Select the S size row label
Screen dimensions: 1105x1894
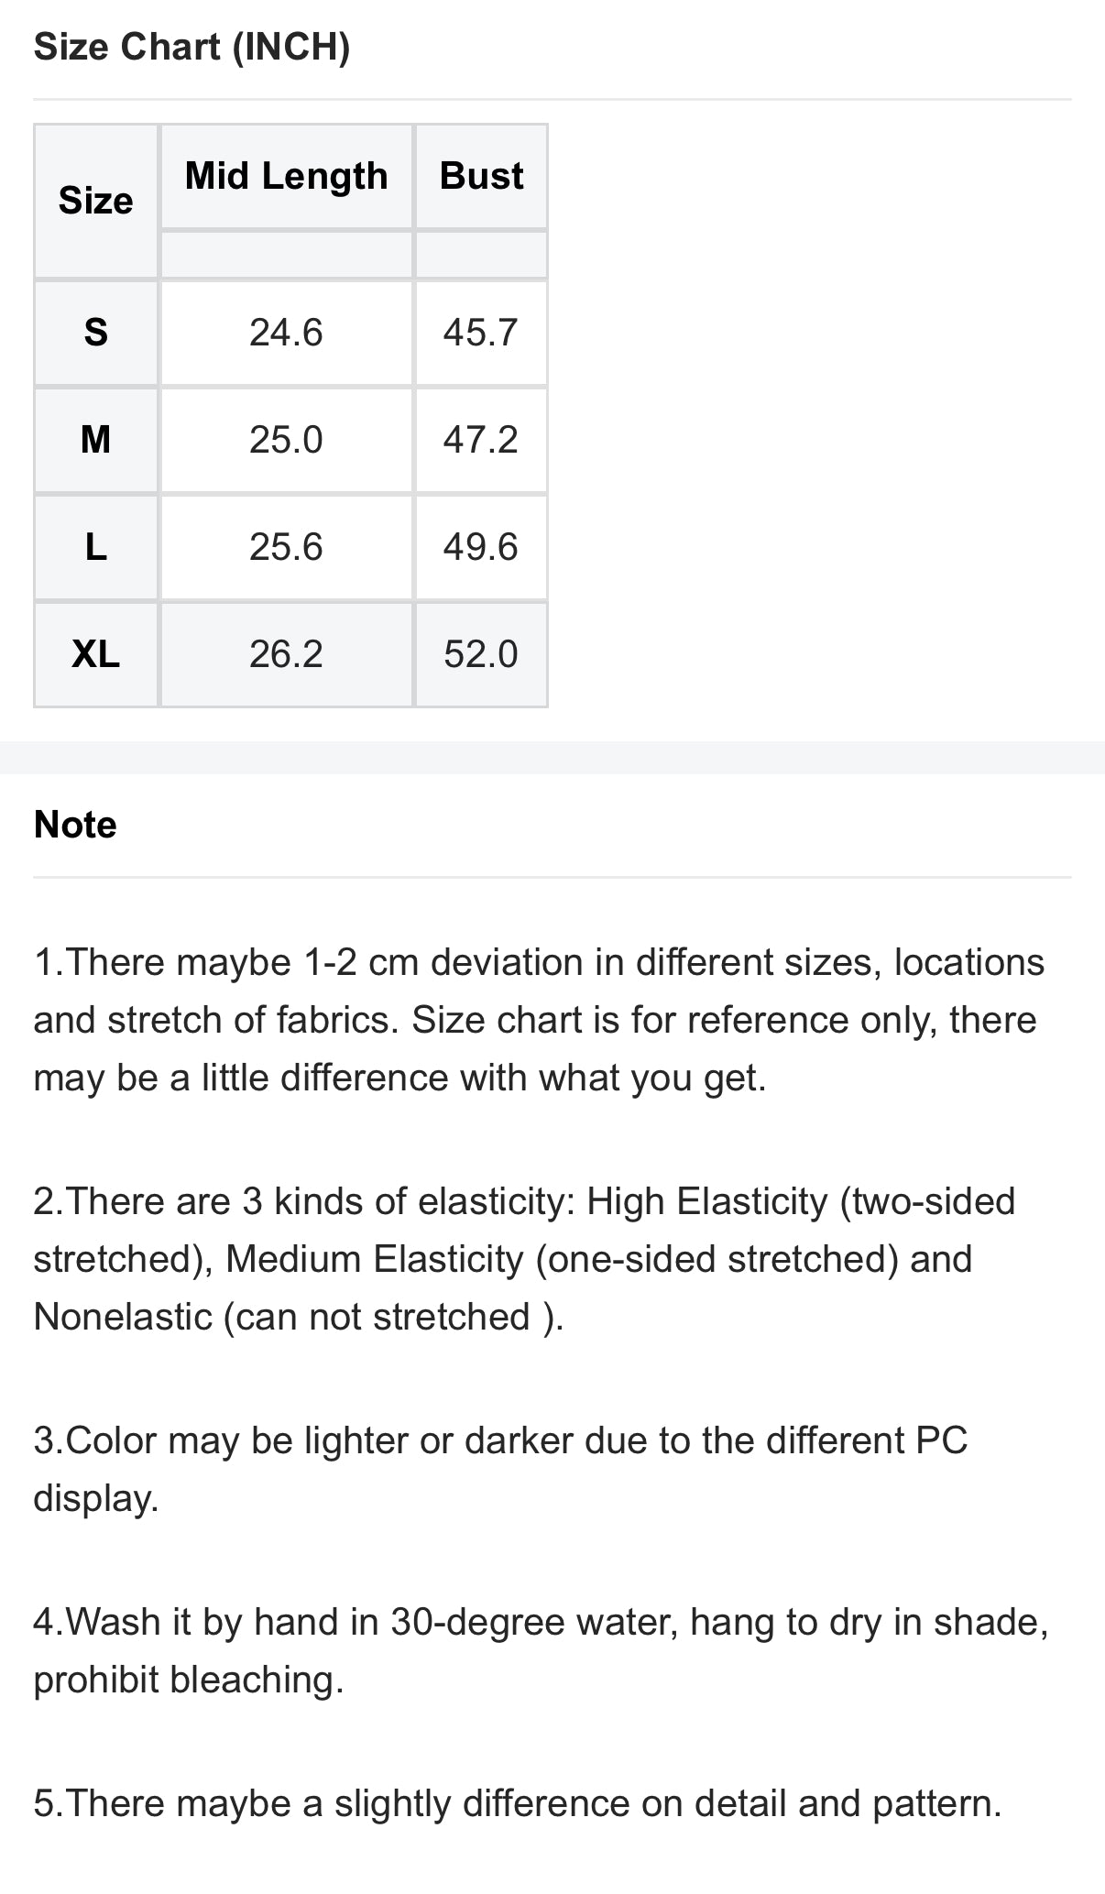tap(95, 332)
